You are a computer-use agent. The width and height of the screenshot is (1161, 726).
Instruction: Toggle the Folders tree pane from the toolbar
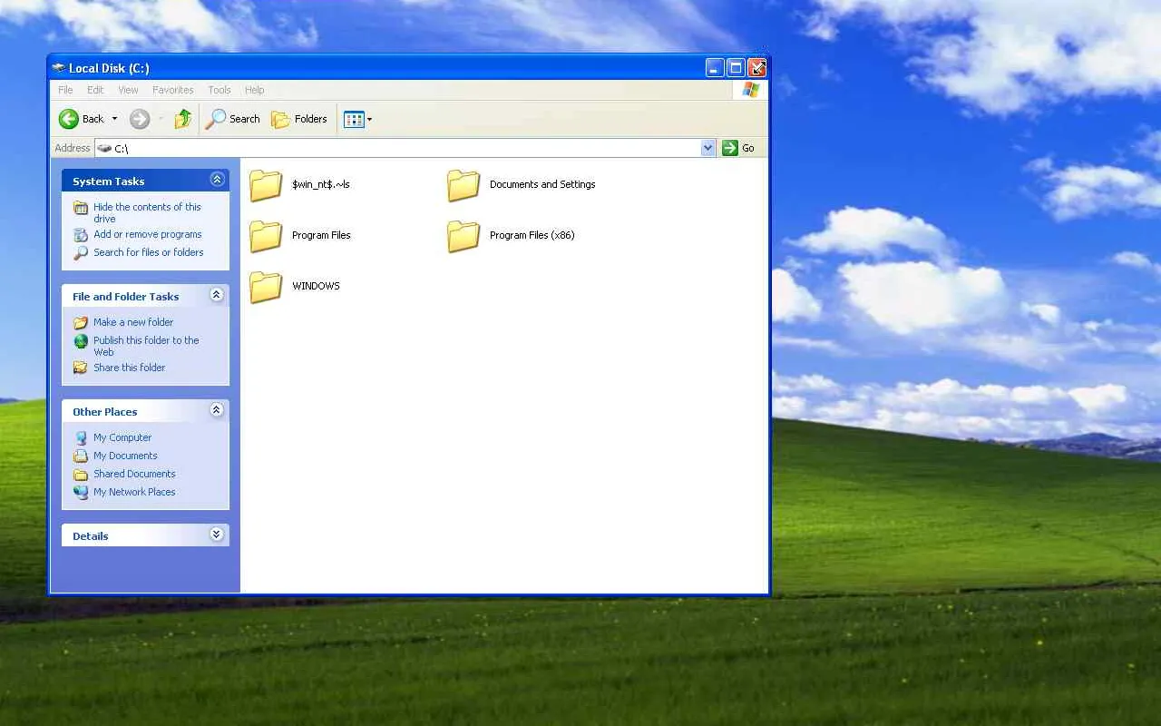coord(299,119)
